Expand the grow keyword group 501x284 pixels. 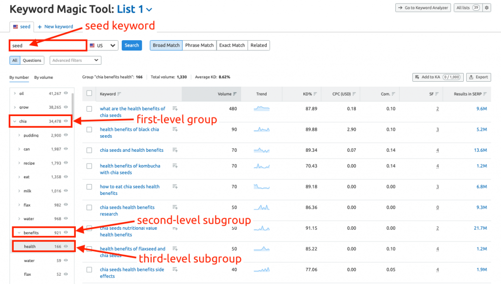pyautogui.click(x=15, y=107)
